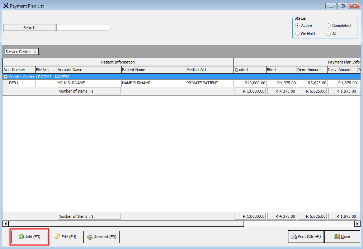Open the Account (F9) button
Image resolution: width=363 pixels, height=249 pixels.
[102, 237]
